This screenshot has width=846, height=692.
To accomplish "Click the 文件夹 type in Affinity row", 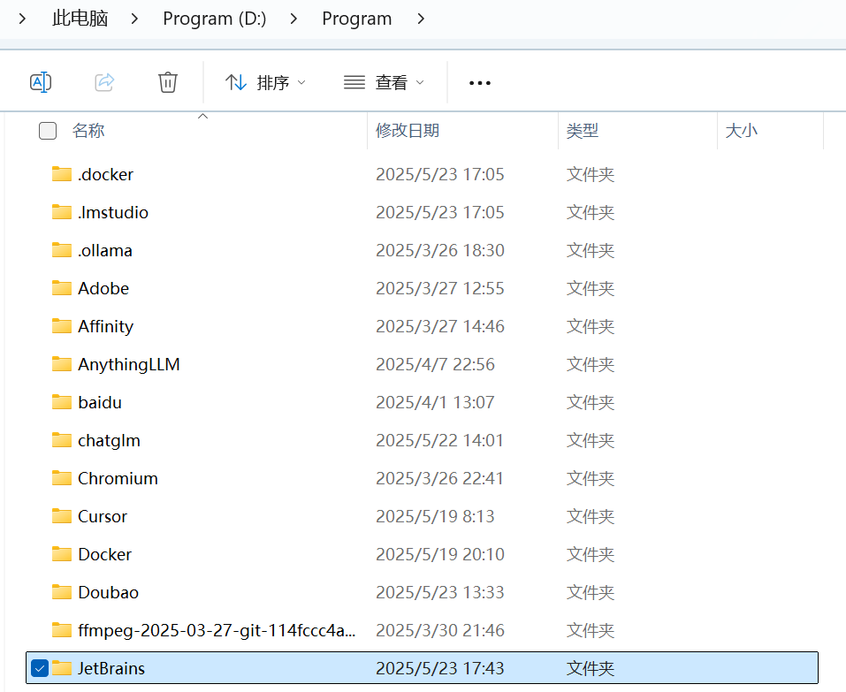I will (x=591, y=326).
